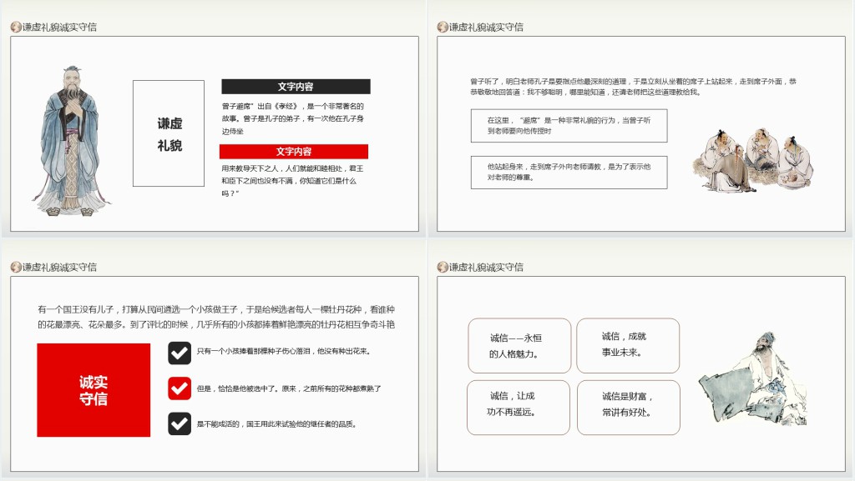Click the globe icon on the bottom-right slide header

pos(443,267)
